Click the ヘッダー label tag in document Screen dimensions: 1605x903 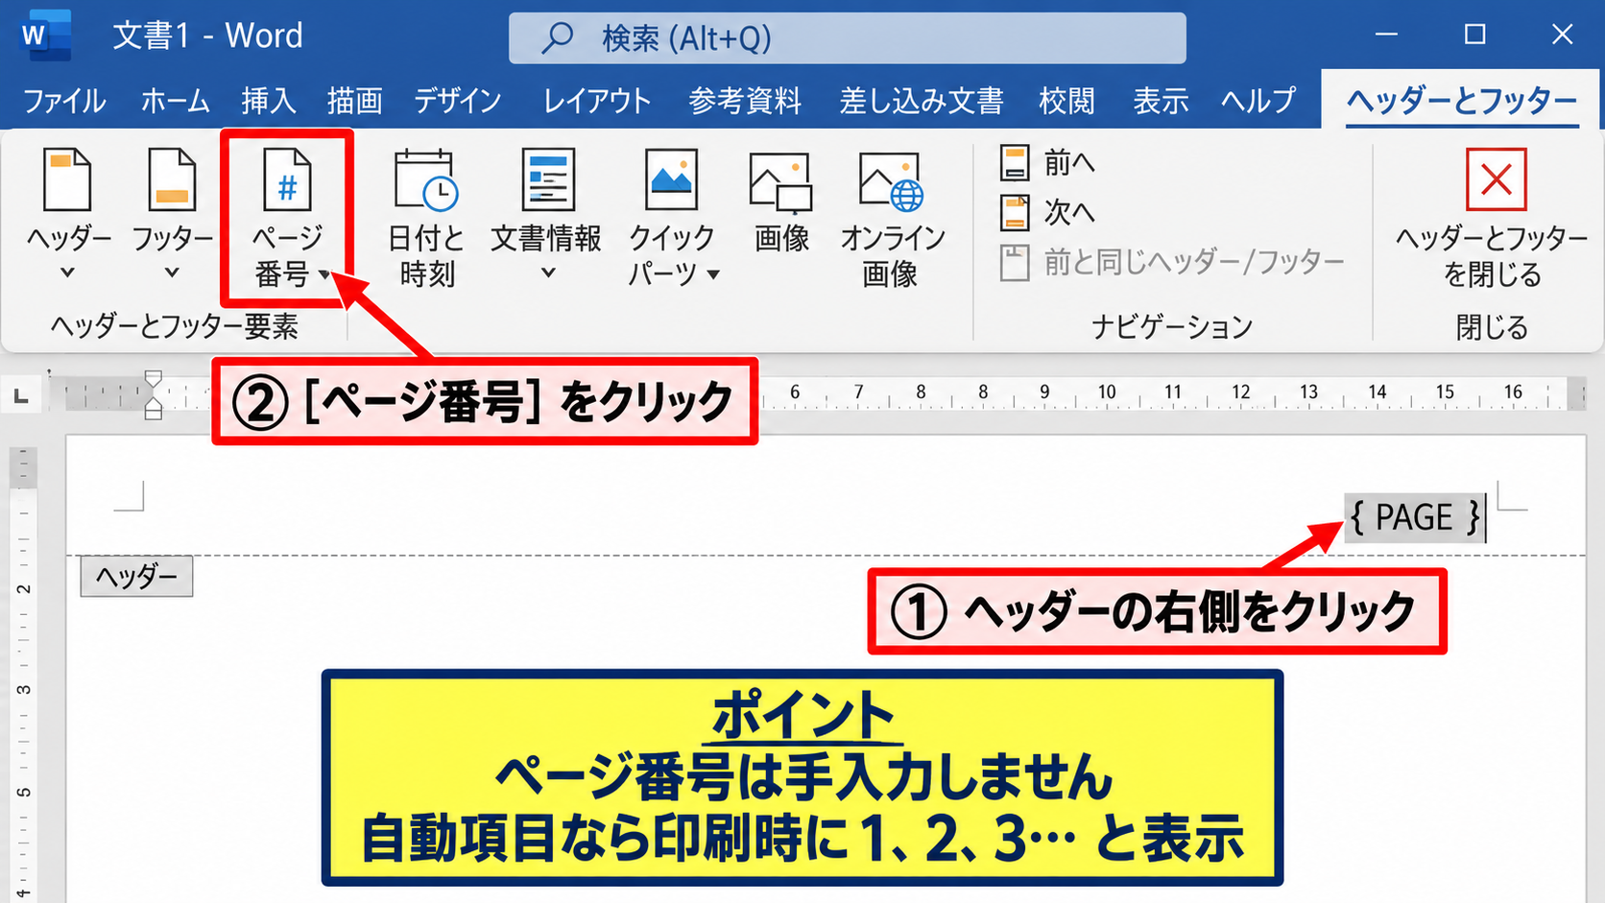point(136,576)
